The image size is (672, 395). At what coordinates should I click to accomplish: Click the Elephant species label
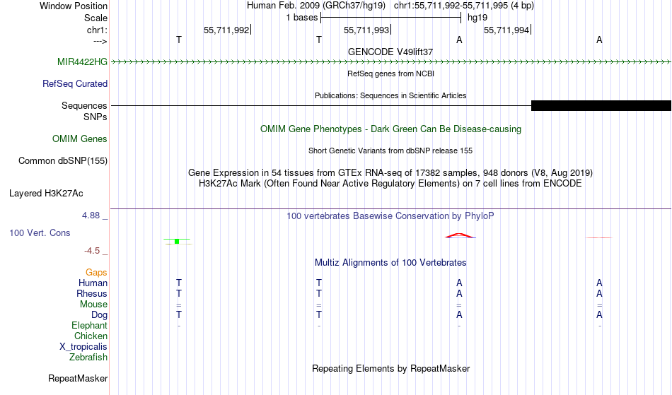coord(89,325)
